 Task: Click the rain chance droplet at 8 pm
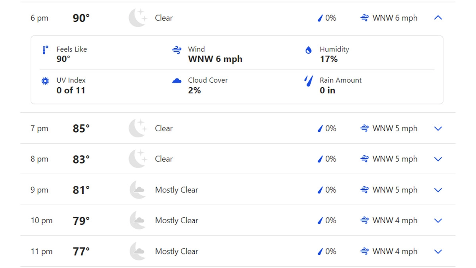coord(320,159)
